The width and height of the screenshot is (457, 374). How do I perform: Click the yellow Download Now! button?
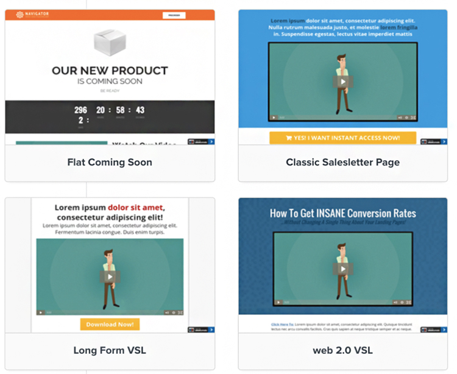[x=110, y=324]
